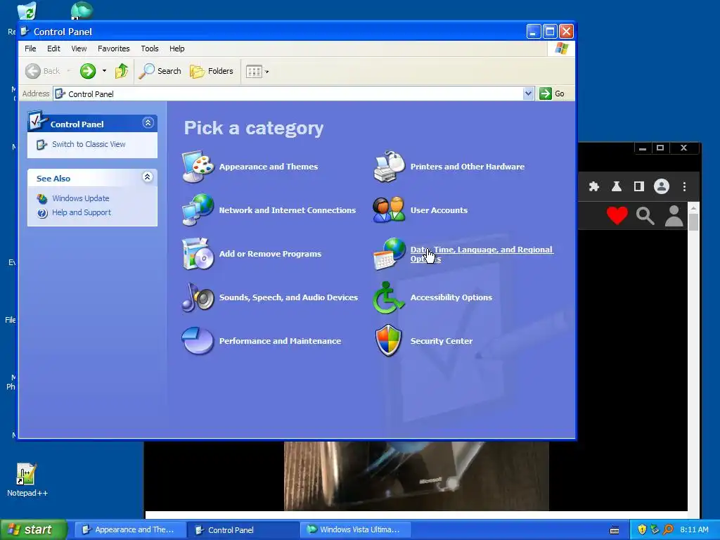Click the Printers and Other Hardware icon
Screen dimensions: 720x540
pyautogui.click(x=390, y=166)
